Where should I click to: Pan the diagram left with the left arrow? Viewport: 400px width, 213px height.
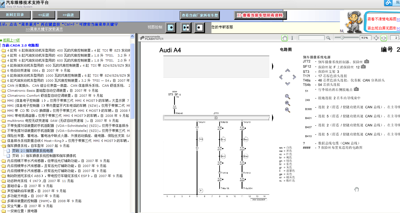coord(281,77)
